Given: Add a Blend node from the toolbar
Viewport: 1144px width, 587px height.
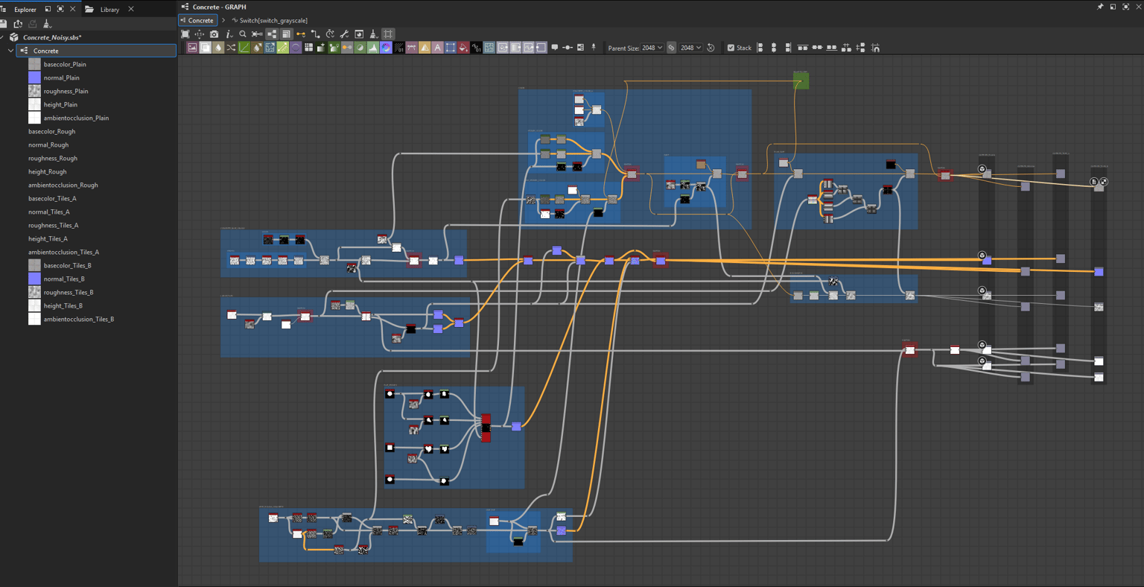Looking at the screenshot, I should pyautogui.click(x=206, y=48).
